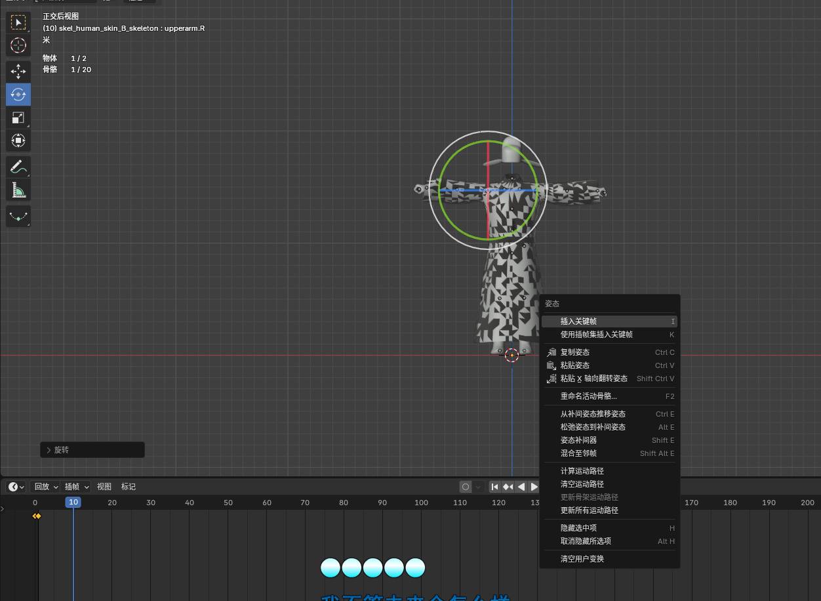Click the 骨骼 1 / 20 statistic
The image size is (821, 601).
[x=67, y=70]
